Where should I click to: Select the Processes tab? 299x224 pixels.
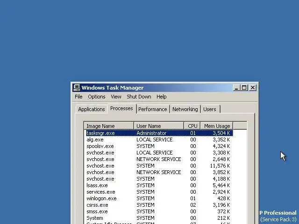pos(121,108)
